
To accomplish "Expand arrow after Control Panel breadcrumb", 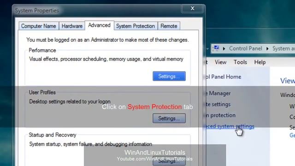I will coord(267,49).
